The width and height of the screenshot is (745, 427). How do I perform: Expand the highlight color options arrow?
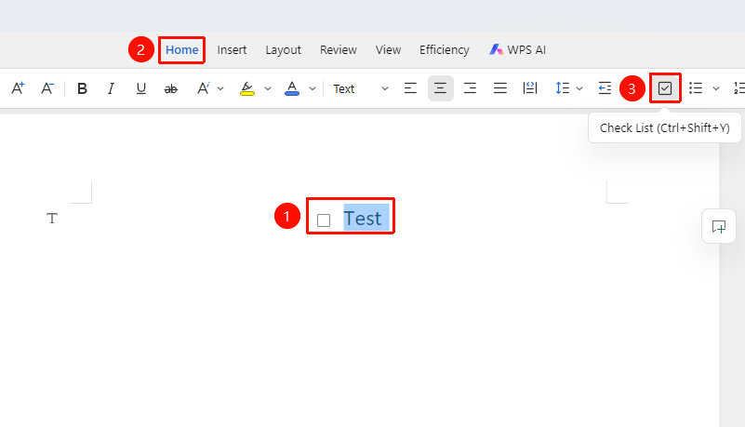pyautogui.click(x=268, y=88)
